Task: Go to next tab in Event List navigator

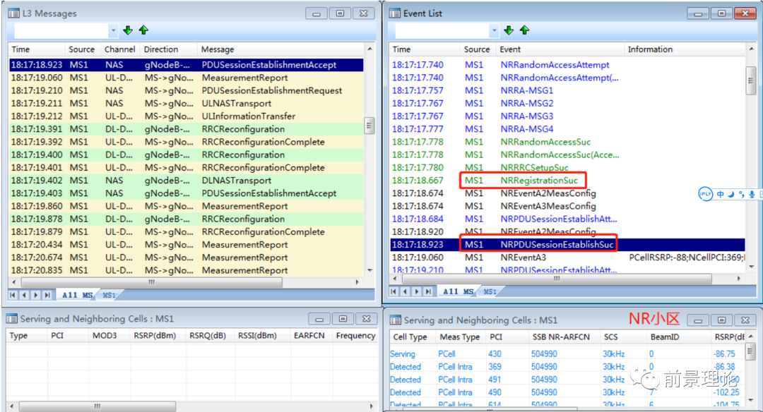Action: point(417,291)
